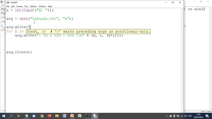Viewport: 212px width, 119px height.
Task: Close the untitled editor window
Action: click(180, 2)
